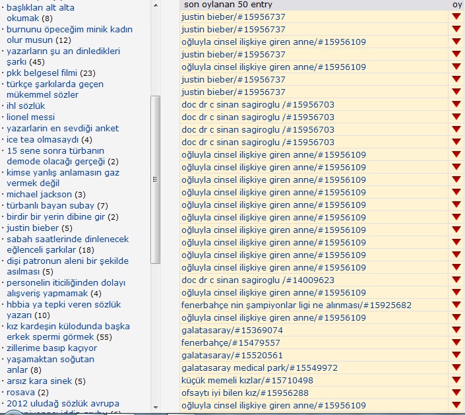The height and width of the screenshot is (415, 465).
Task: Click the sidebar scrollbar up arrow
Action: (156, 5)
